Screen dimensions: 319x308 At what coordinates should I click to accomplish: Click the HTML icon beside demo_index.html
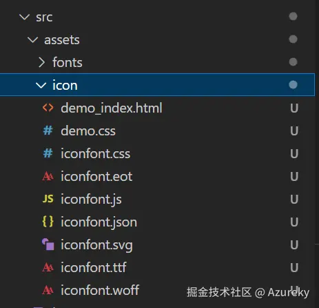48,108
